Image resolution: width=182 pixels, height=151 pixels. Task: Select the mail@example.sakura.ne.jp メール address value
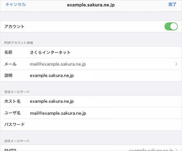pos(58,64)
